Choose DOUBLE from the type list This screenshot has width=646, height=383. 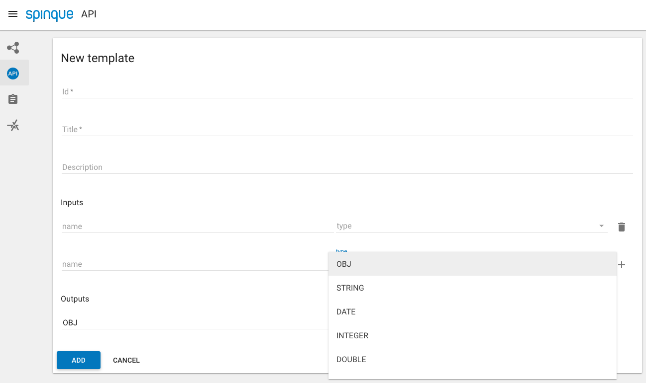pyautogui.click(x=472, y=359)
